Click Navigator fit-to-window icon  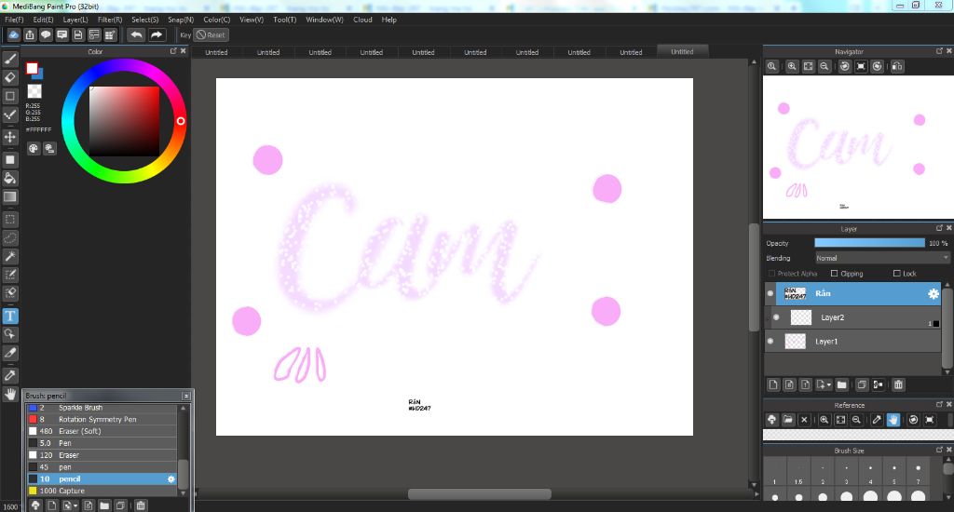(808, 66)
